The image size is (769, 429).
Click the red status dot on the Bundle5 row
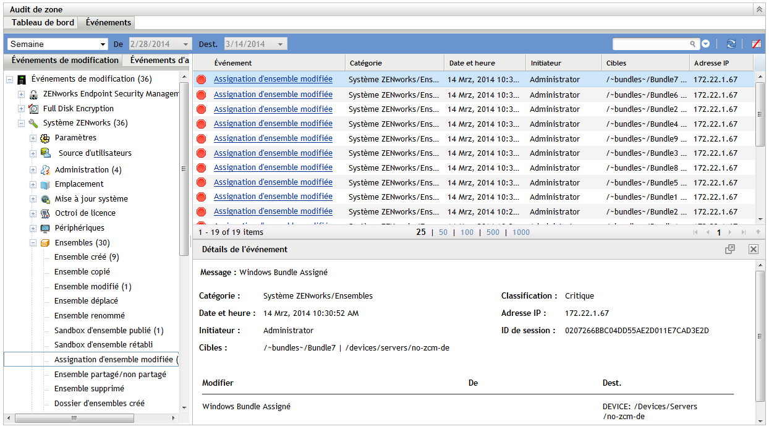click(201, 182)
